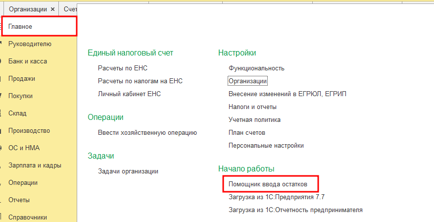The image size is (434, 222).
Task: Open Личный кабинет ЕНС
Action: (129, 94)
